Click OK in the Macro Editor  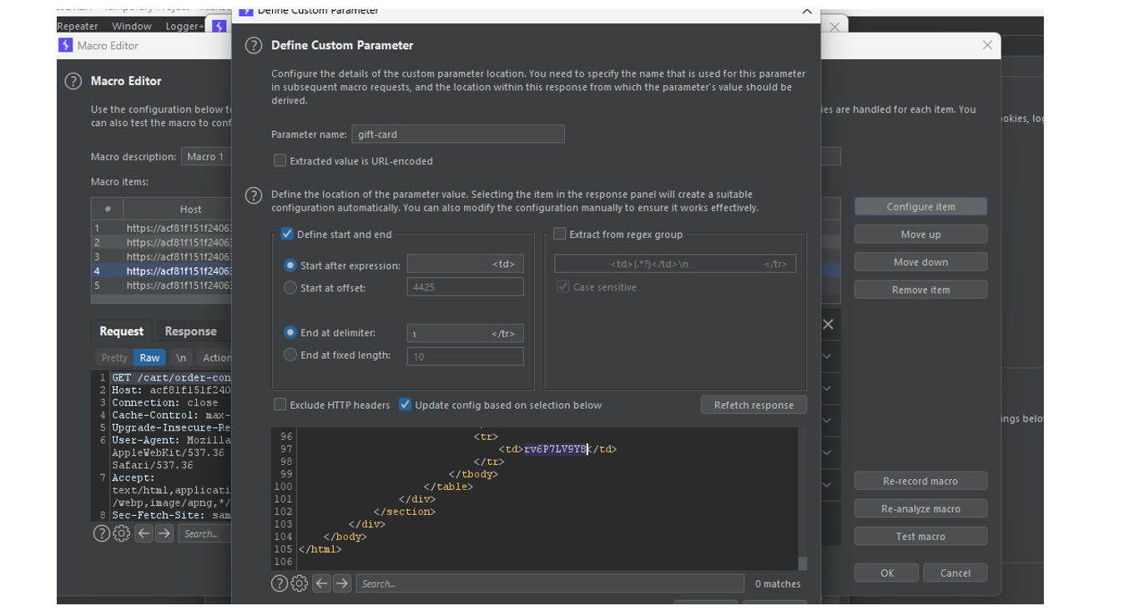[x=886, y=573]
